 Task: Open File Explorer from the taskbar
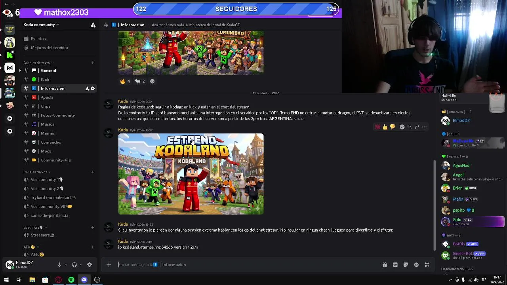32,280
